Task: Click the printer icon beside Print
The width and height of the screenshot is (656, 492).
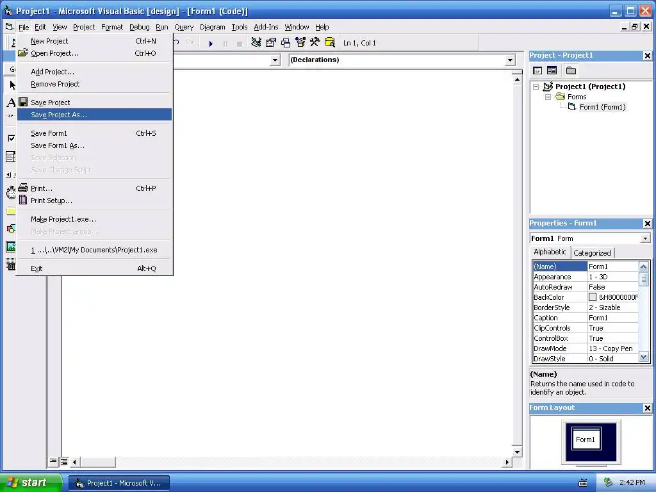Action: tap(24, 188)
